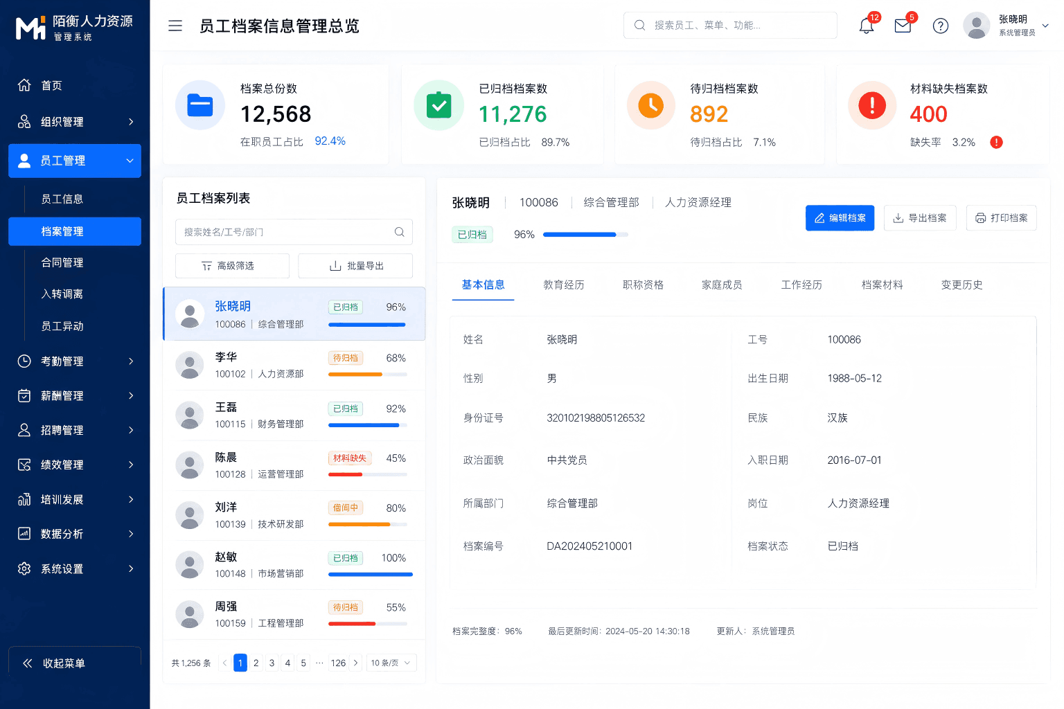Click the 搜索姓名/工号/部门 input field
This screenshot has width=1064, height=709.
click(x=294, y=232)
